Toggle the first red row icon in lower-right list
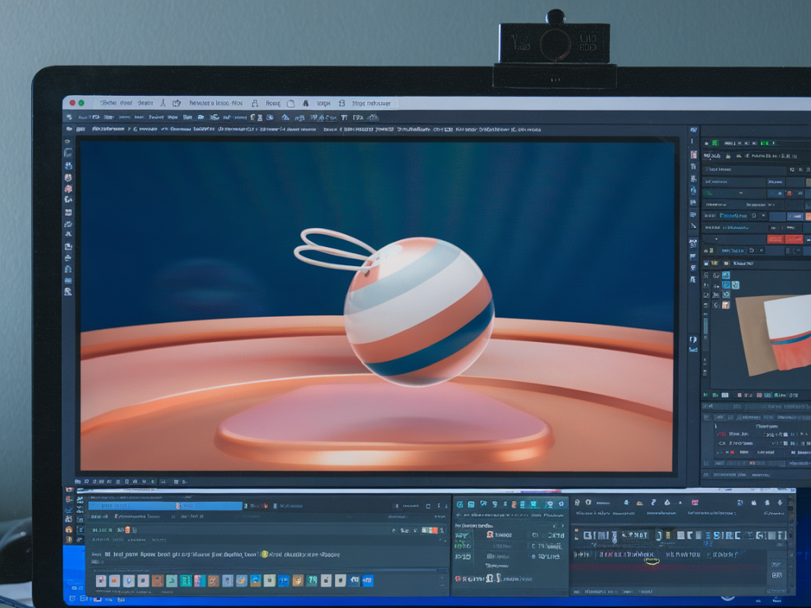The height and width of the screenshot is (608, 811). [x=720, y=434]
